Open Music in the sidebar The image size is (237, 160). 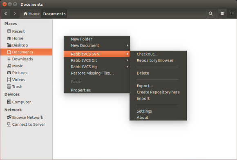tap(27, 66)
